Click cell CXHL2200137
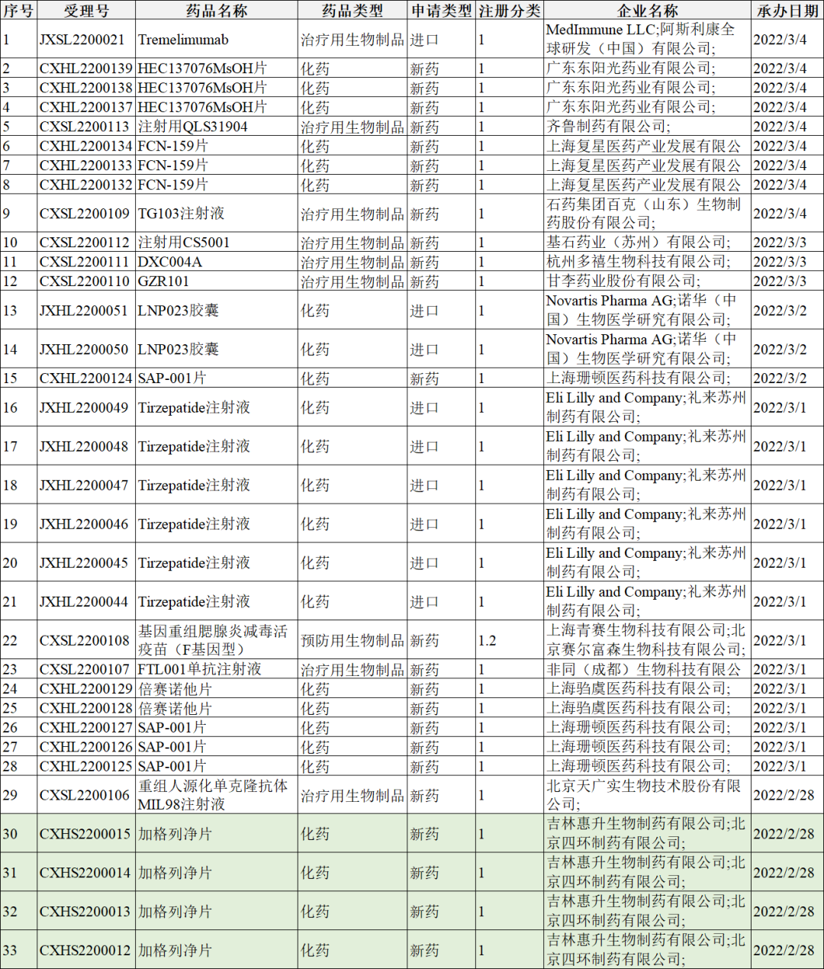Viewport: 824px width, 969px height. click(86, 107)
